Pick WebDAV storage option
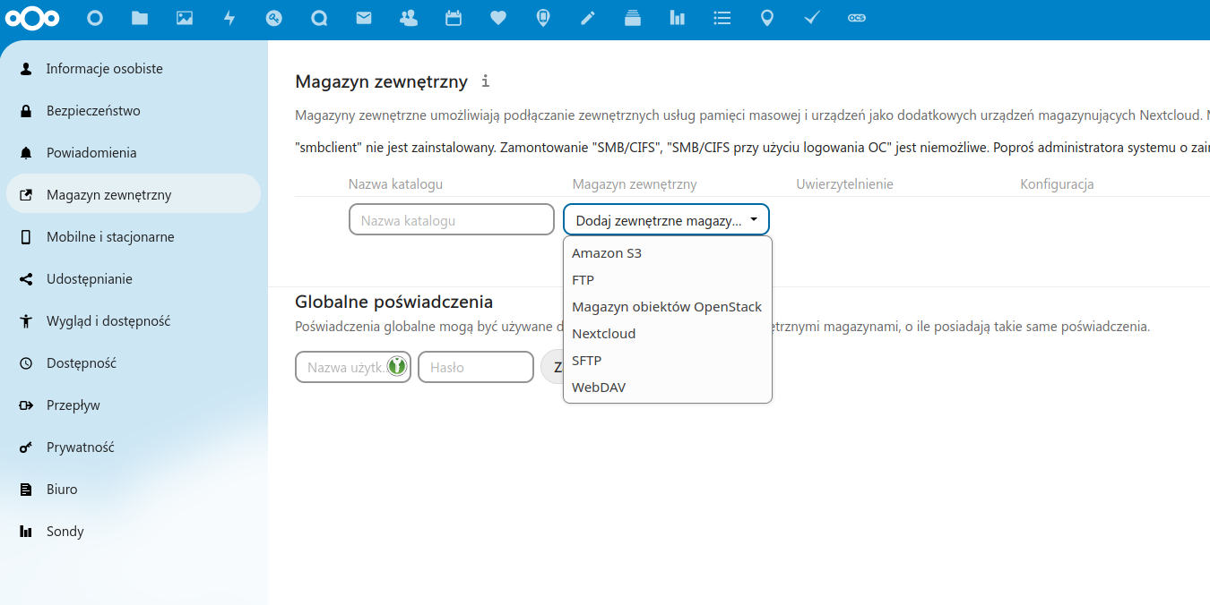Viewport: 1210px width, 605px height. click(x=599, y=388)
